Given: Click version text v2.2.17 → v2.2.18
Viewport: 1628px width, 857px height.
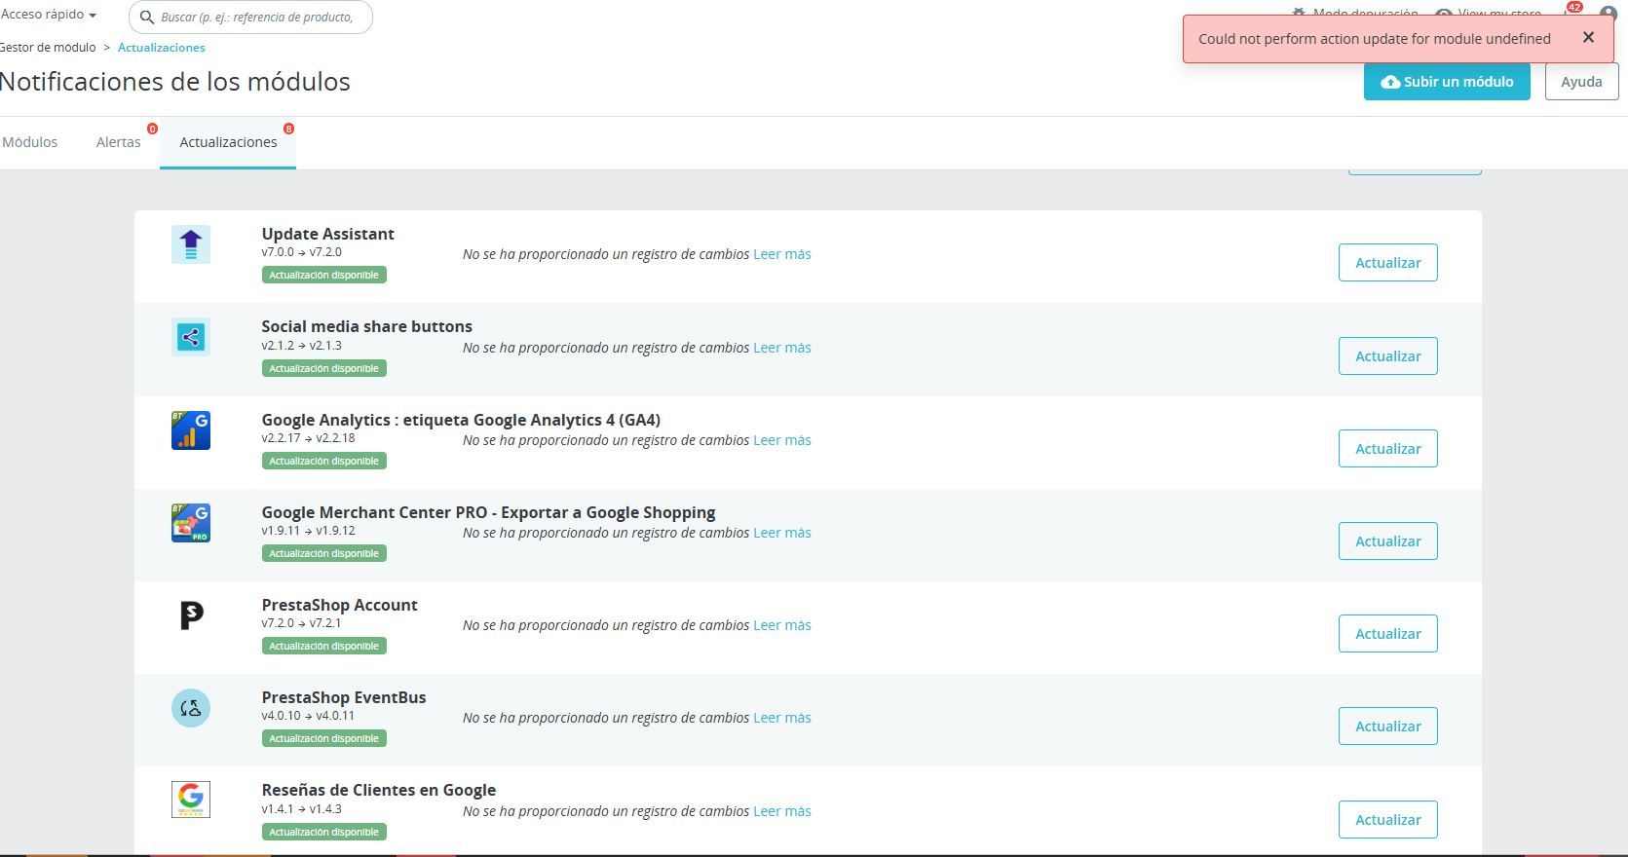Looking at the screenshot, I should click(308, 438).
